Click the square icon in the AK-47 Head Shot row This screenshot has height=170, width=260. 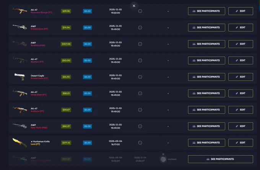click(140, 93)
